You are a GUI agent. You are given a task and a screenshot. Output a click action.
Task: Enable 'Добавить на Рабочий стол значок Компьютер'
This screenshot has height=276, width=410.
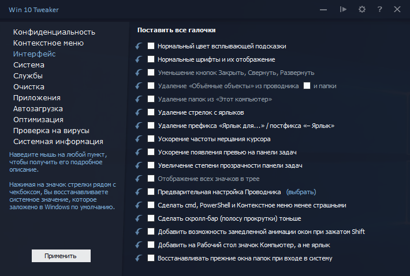click(x=151, y=245)
